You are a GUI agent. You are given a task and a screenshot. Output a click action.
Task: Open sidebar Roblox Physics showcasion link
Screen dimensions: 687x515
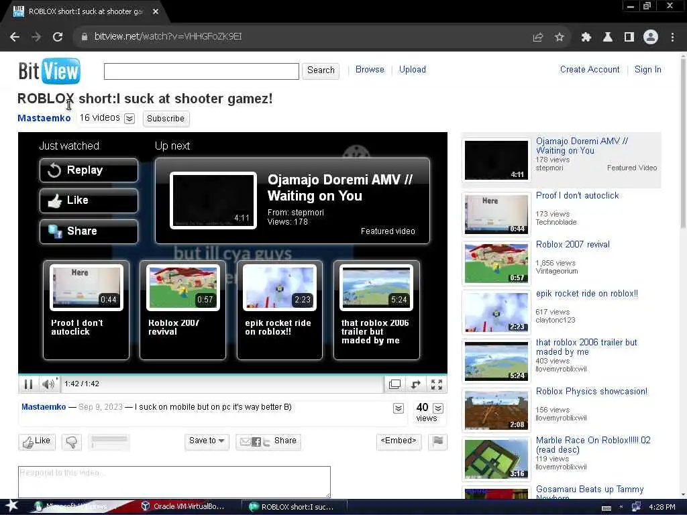tap(592, 392)
